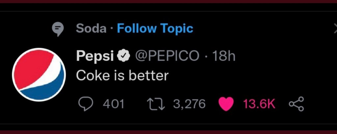Click the Follow Topic link
Screen dimensions: 337x134
click(155, 29)
